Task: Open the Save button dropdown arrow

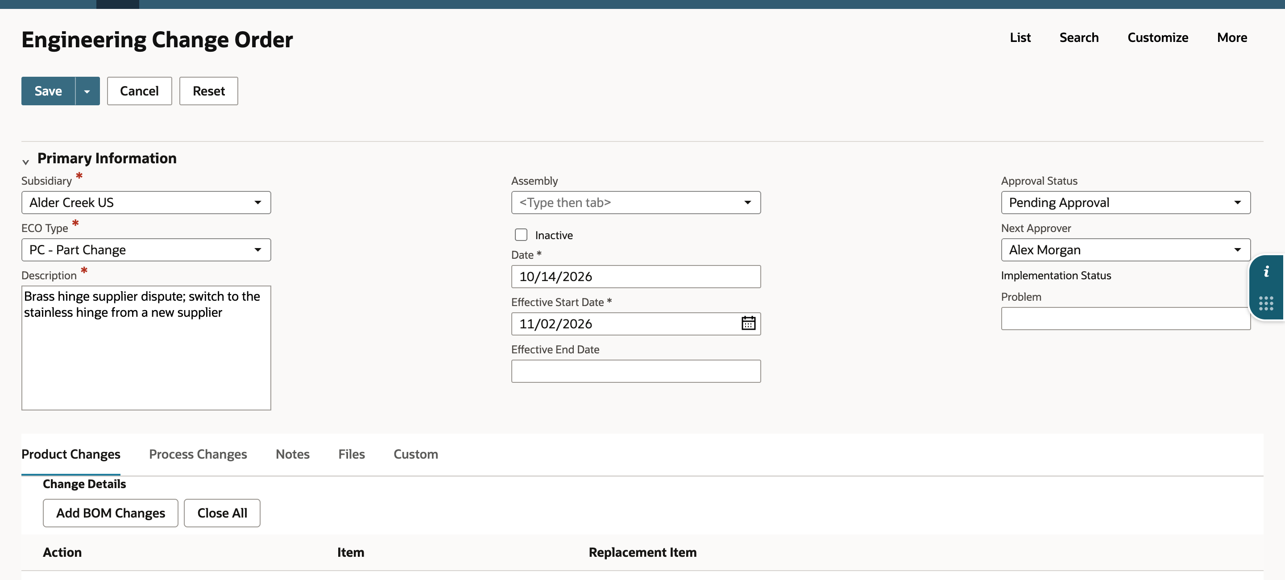Action: point(87,91)
